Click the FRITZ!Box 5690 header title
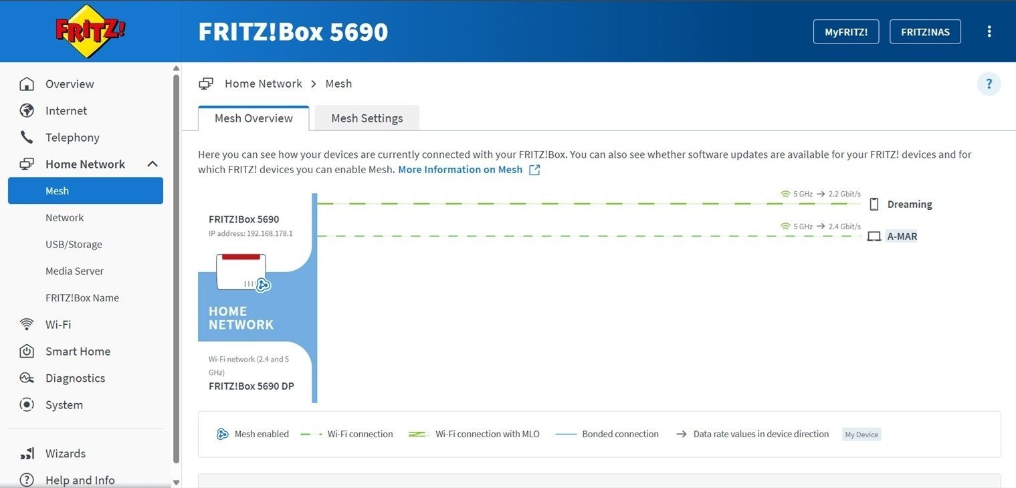Screen dimensions: 1016x488 pos(293,31)
